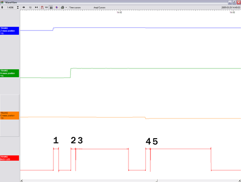Pause the waveform display
This screenshot has height=182, width=241.
tap(51, 8)
